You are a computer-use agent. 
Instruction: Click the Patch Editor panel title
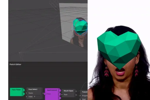[x=15, y=64]
